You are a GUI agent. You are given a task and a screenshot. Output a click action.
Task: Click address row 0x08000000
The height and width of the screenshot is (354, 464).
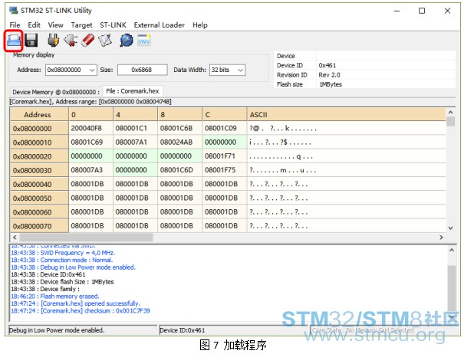tap(39, 129)
